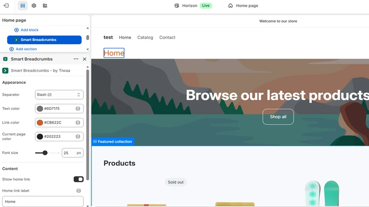Select the Featured collection section tag
This screenshot has height=207, width=369.
coord(113,142)
